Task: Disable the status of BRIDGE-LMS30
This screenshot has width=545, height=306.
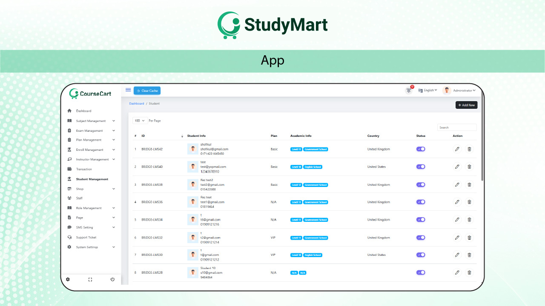Action: (x=420, y=255)
